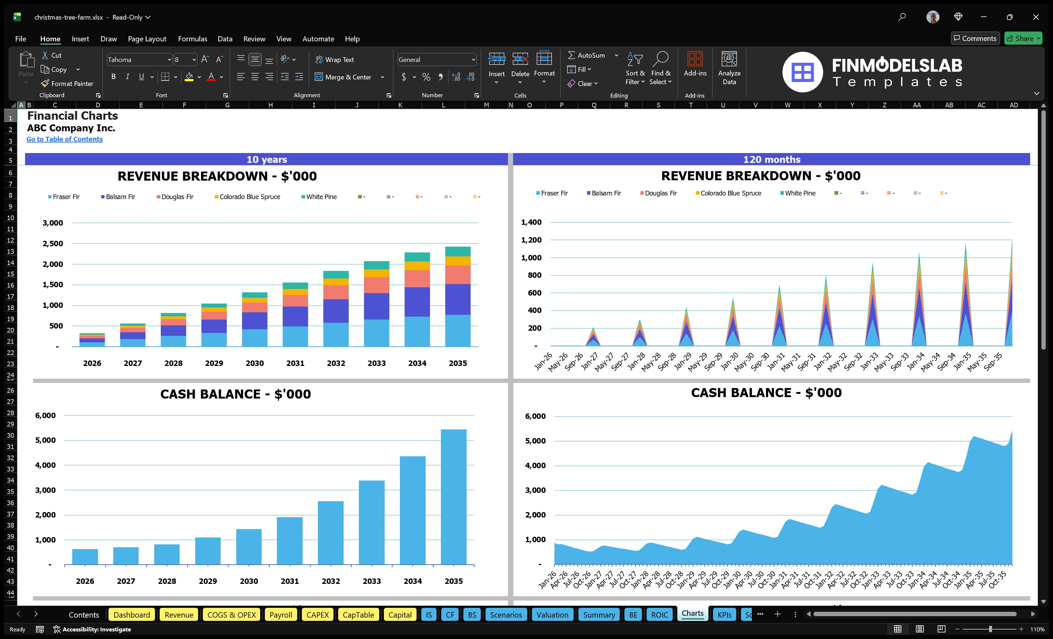Open the Dashboard sheet tab
Viewport: 1053px width, 639px height.
[x=132, y=615]
